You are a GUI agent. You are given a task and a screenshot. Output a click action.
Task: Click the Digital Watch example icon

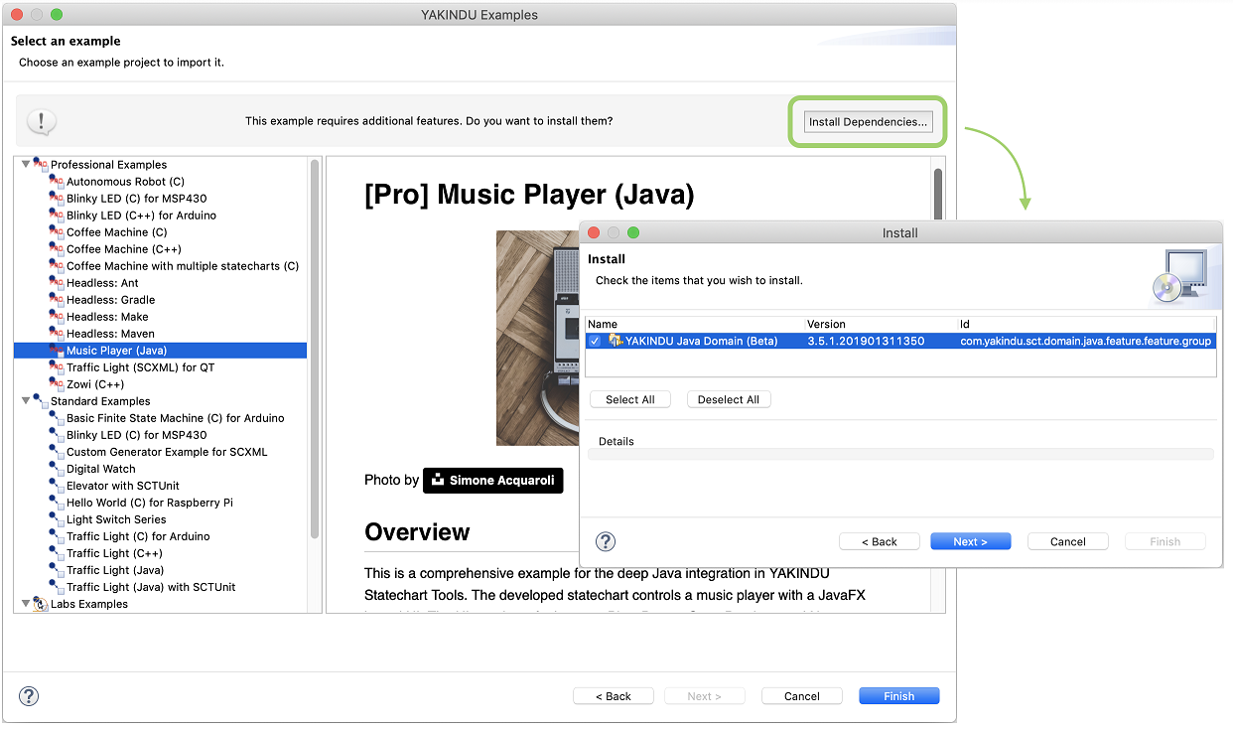(x=57, y=469)
